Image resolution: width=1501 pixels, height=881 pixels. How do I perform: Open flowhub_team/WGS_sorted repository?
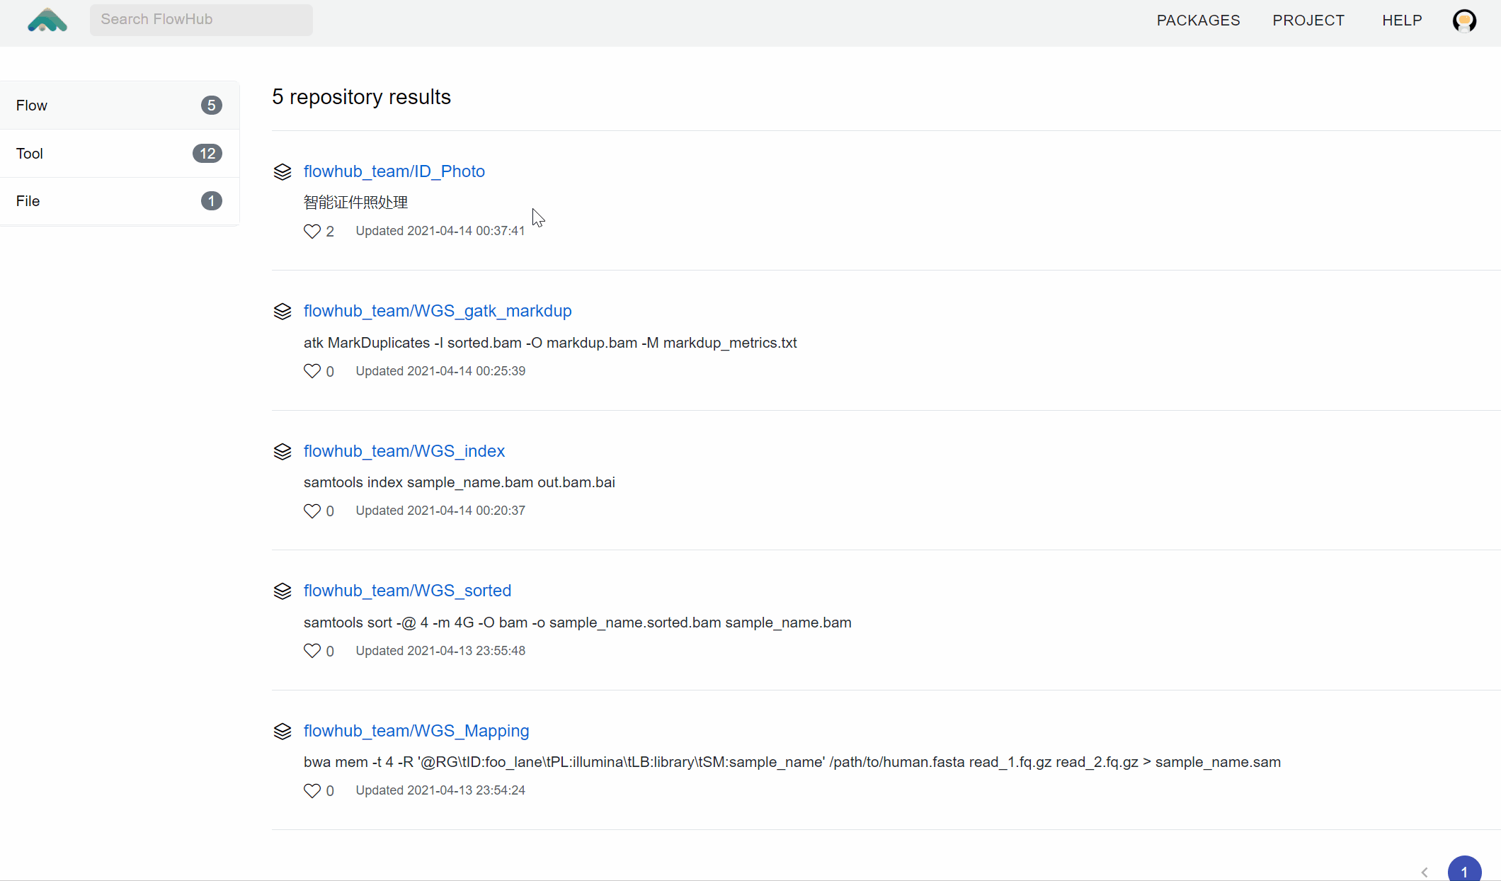point(407,591)
